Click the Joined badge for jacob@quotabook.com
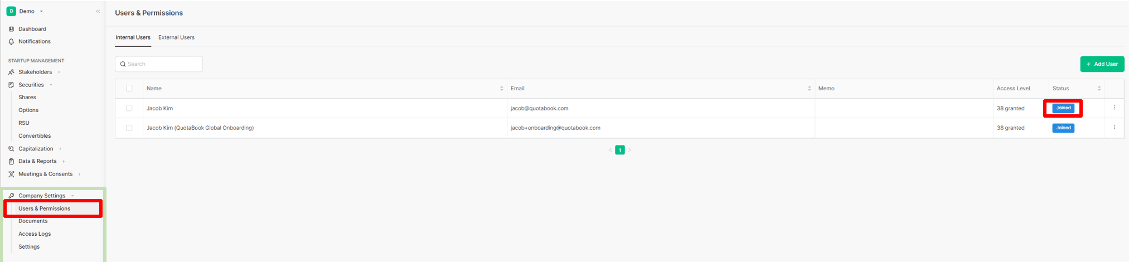Image resolution: width=1129 pixels, height=262 pixels. point(1063,108)
